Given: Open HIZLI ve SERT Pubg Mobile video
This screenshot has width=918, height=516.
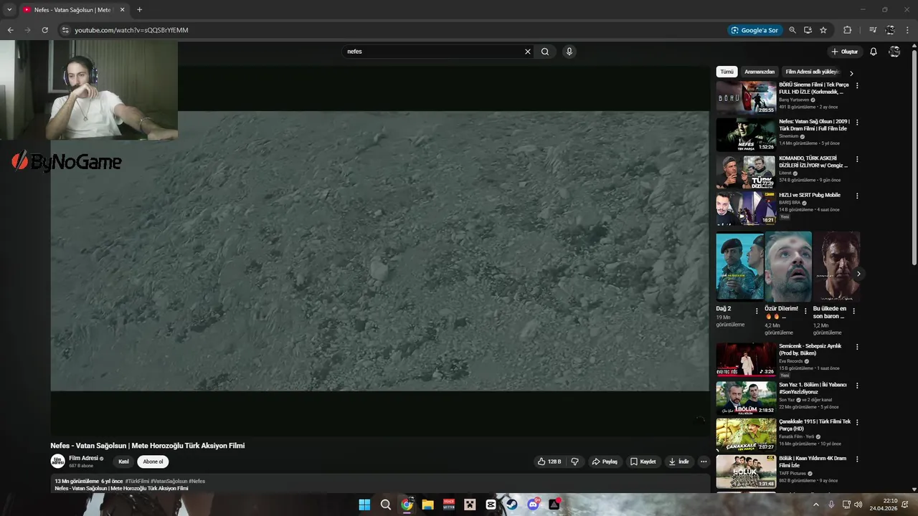Looking at the screenshot, I should click(746, 208).
